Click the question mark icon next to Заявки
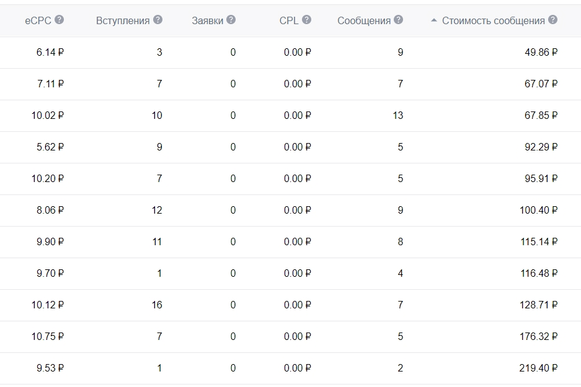Screen dimensions: 581x387 click(x=231, y=20)
